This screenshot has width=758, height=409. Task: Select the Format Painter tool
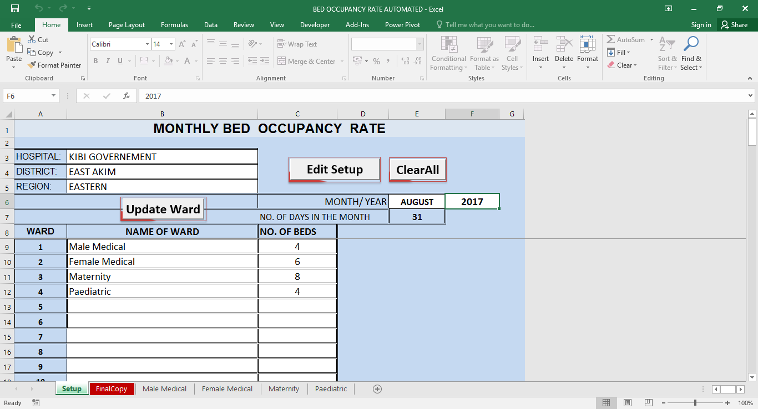[x=54, y=65]
